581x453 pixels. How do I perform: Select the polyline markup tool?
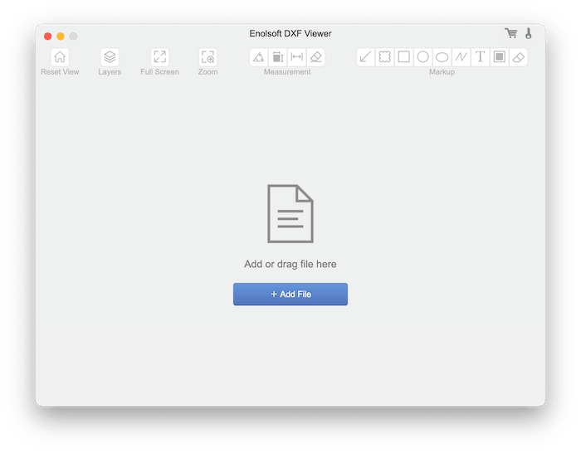[x=461, y=57]
